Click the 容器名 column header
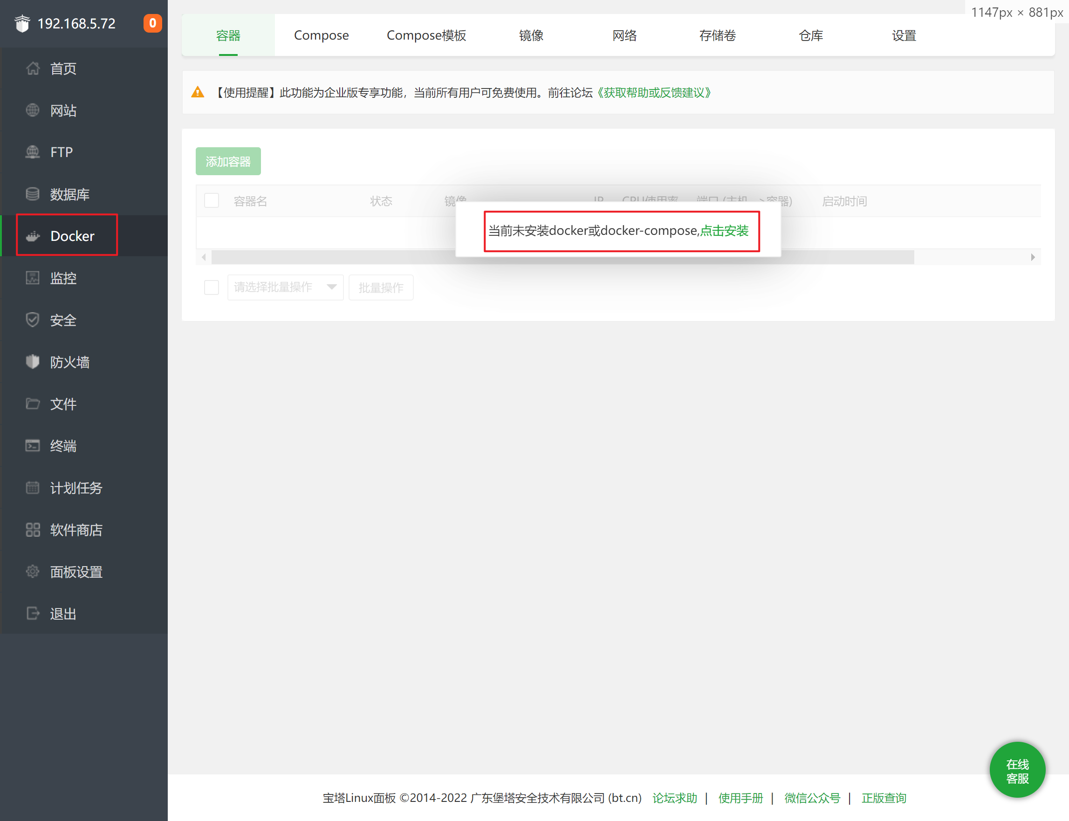This screenshot has height=821, width=1069. pyautogui.click(x=250, y=201)
